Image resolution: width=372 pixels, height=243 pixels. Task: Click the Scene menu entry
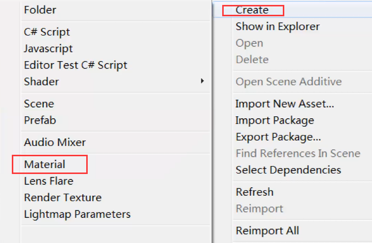[39, 104]
